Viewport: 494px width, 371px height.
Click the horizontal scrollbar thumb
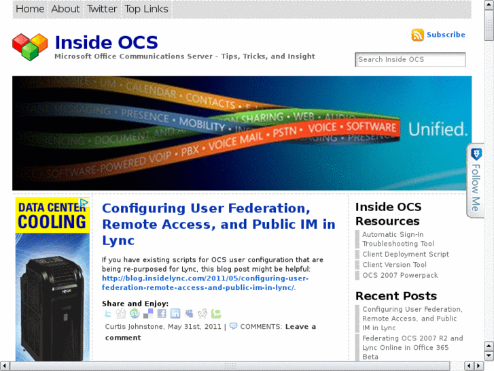click(x=230, y=366)
